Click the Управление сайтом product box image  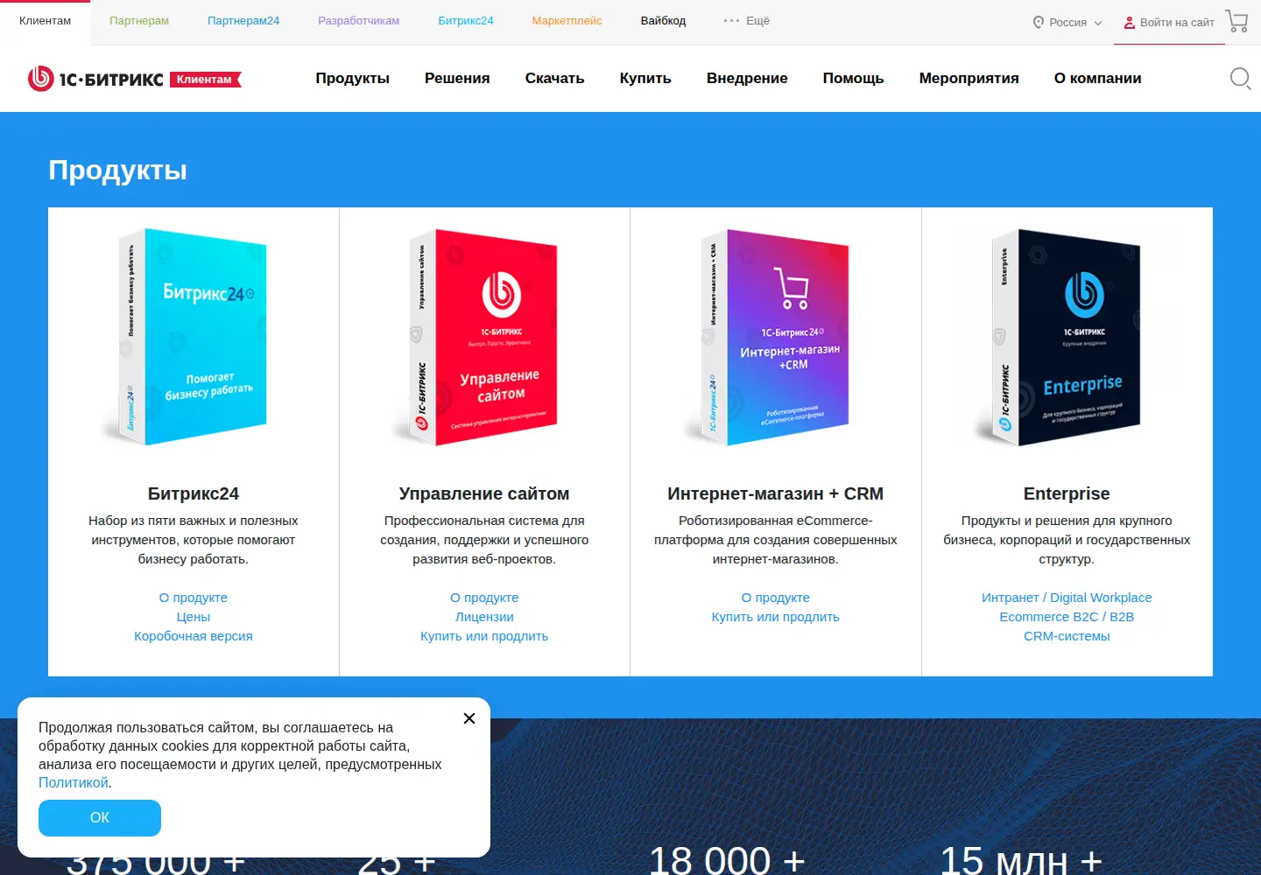click(484, 337)
